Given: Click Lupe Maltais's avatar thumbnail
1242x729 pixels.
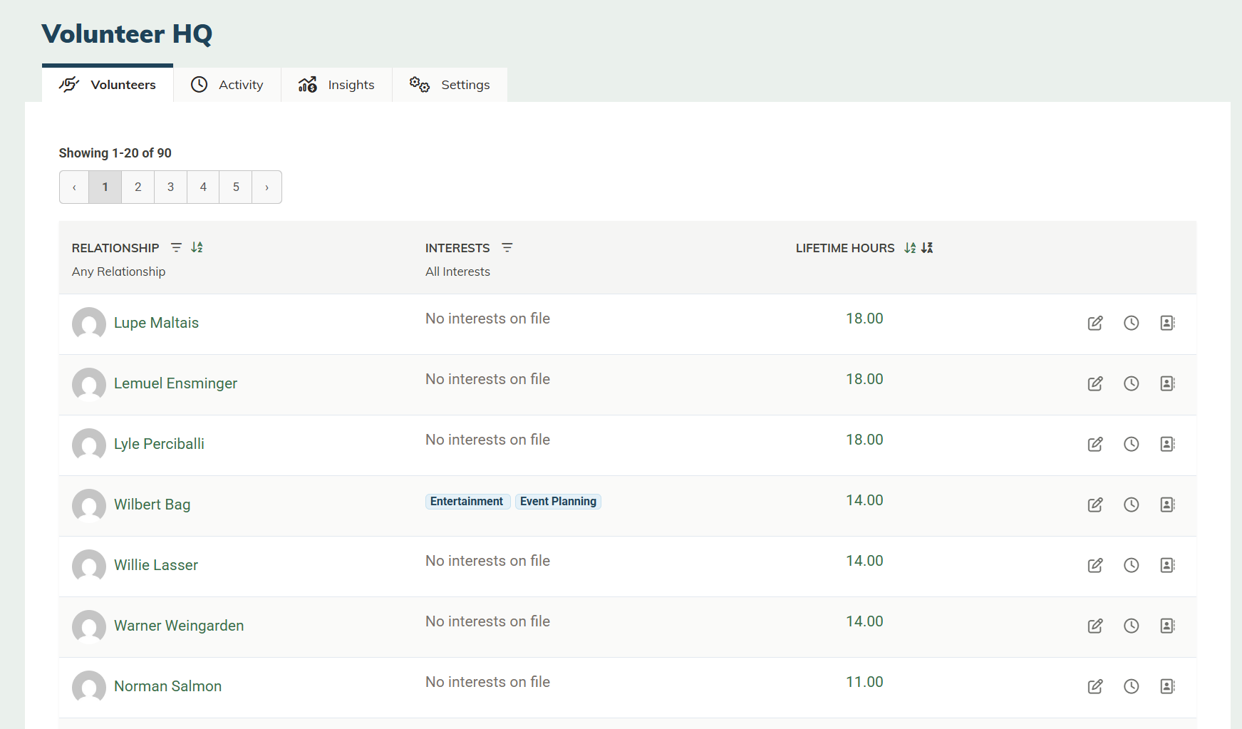Looking at the screenshot, I should [x=88, y=324].
